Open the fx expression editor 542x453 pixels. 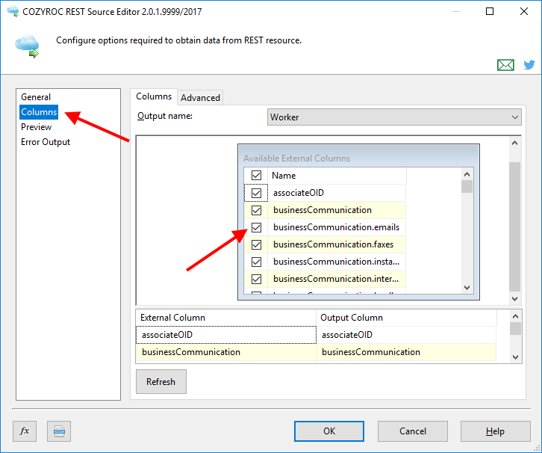click(25, 431)
